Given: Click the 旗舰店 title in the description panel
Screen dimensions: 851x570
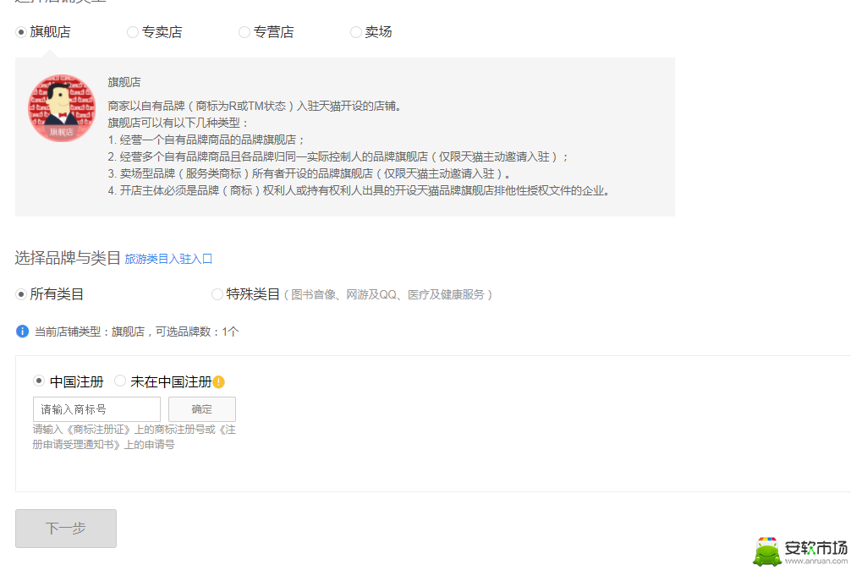Looking at the screenshot, I should pyautogui.click(x=124, y=82).
